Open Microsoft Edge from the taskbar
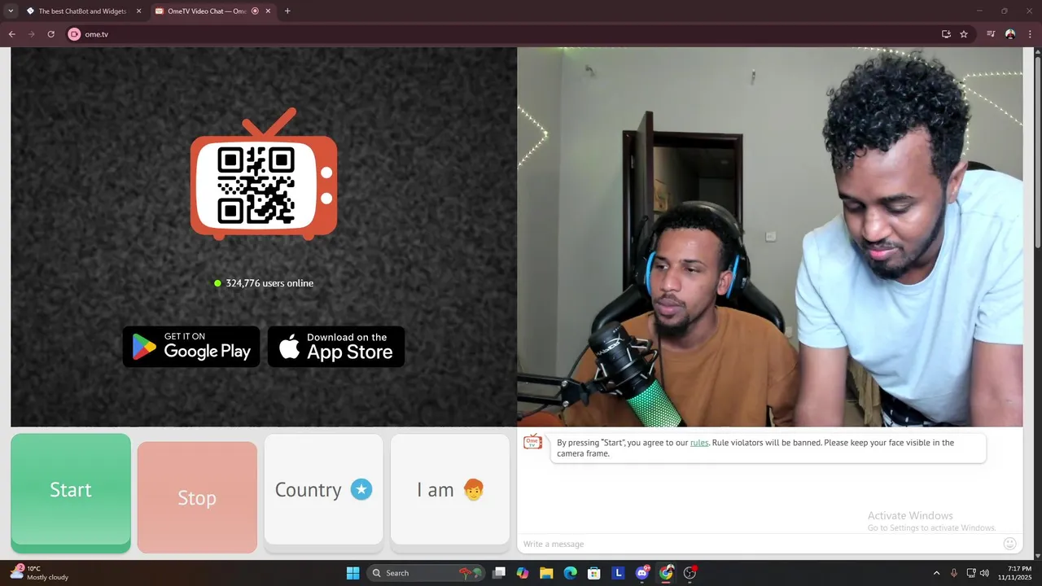This screenshot has width=1042, height=586. click(x=571, y=573)
